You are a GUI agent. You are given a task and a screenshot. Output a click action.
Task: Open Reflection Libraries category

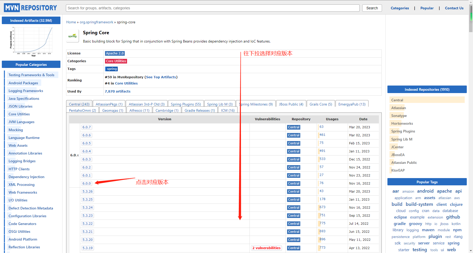pyautogui.click(x=24, y=247)
